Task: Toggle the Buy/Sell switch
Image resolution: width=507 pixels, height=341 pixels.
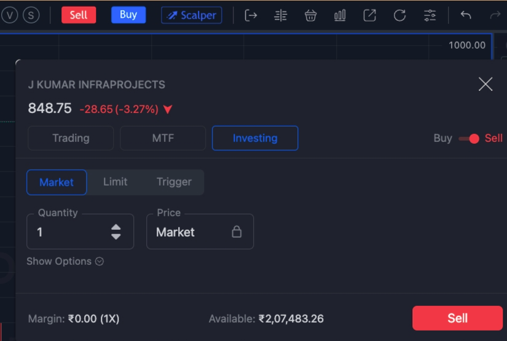Action: (x=469, y=139)
